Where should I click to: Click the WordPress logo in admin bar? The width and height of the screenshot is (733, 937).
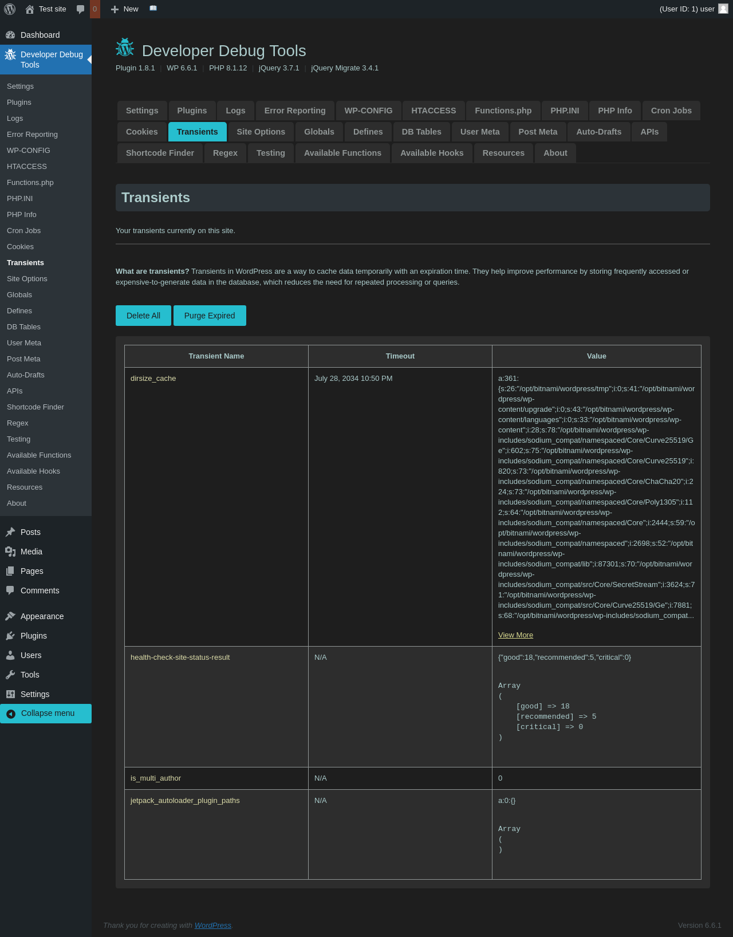click(10, 9)
